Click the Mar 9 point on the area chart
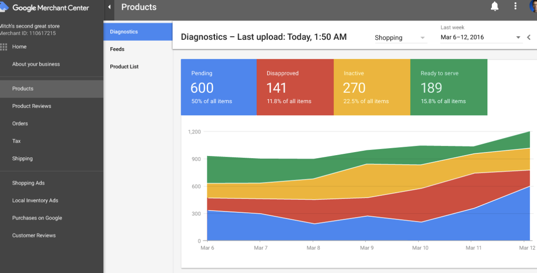The height and width of the screenshot is (273, 537). (367, 195)
